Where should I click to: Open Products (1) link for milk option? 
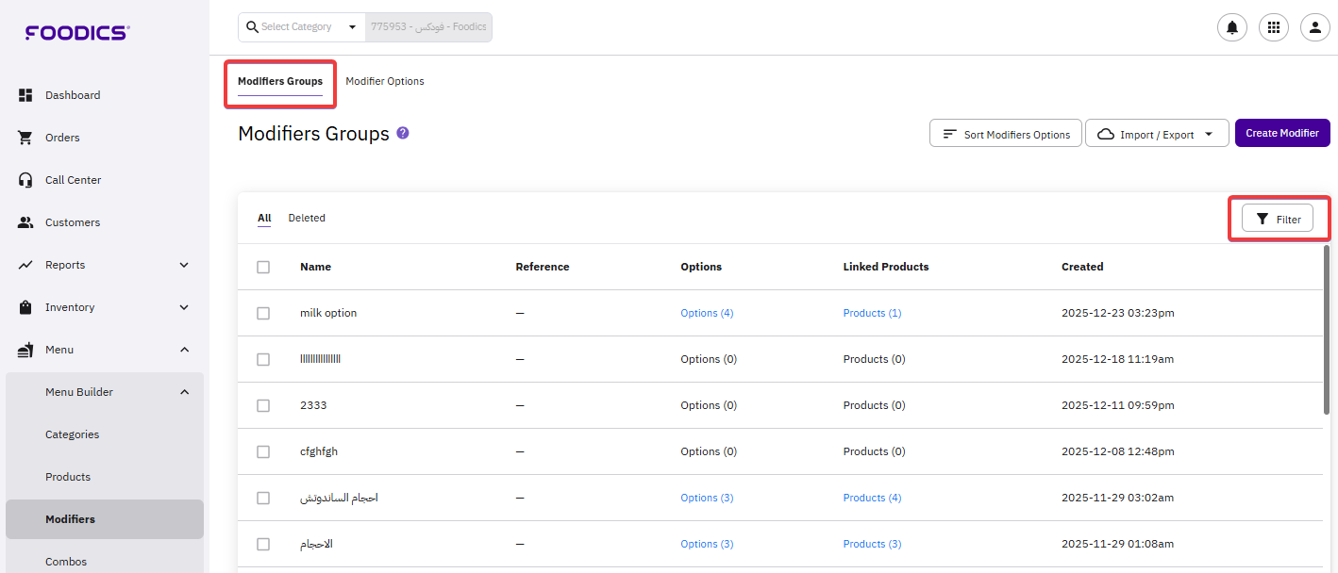tap(872, 313)
